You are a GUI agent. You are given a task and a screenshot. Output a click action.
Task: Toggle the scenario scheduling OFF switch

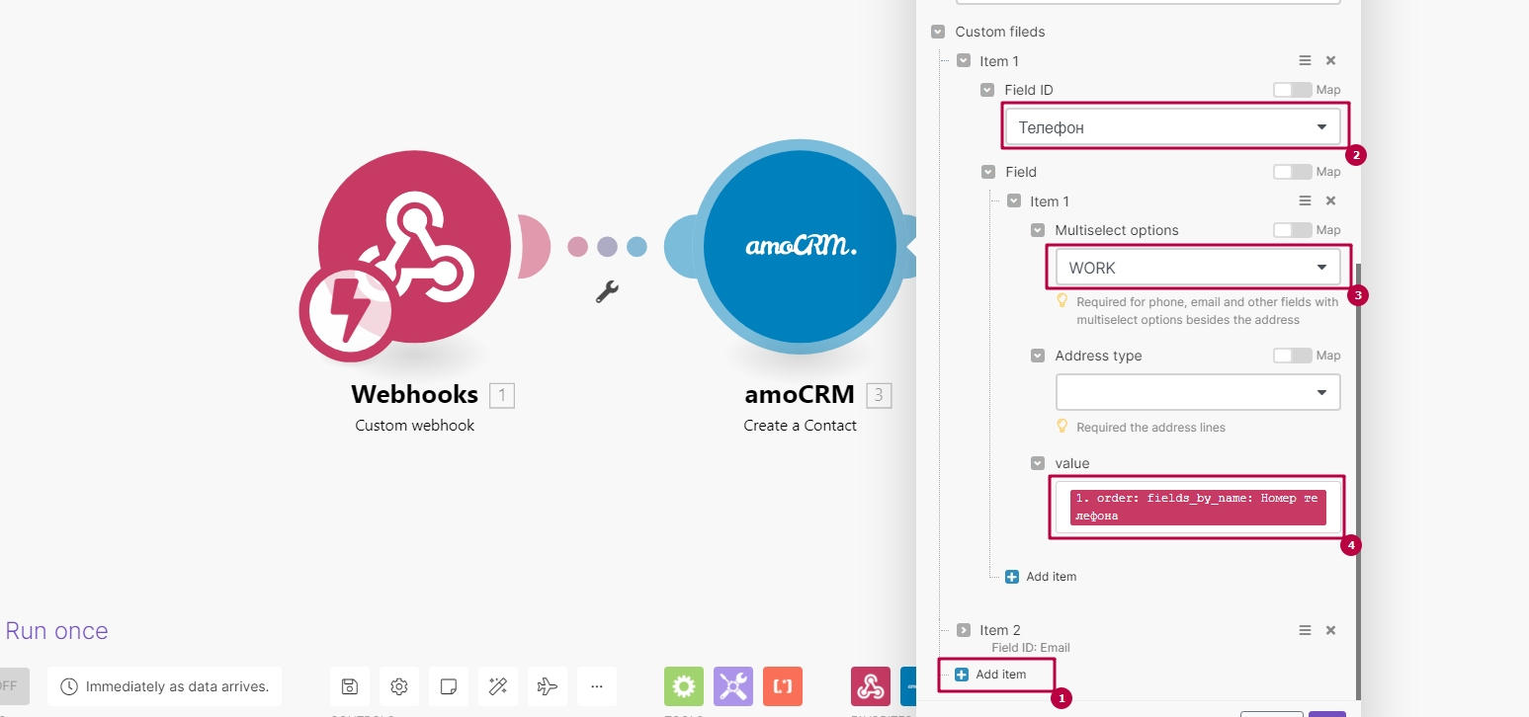pyautogui.click(x=14, y=686)
